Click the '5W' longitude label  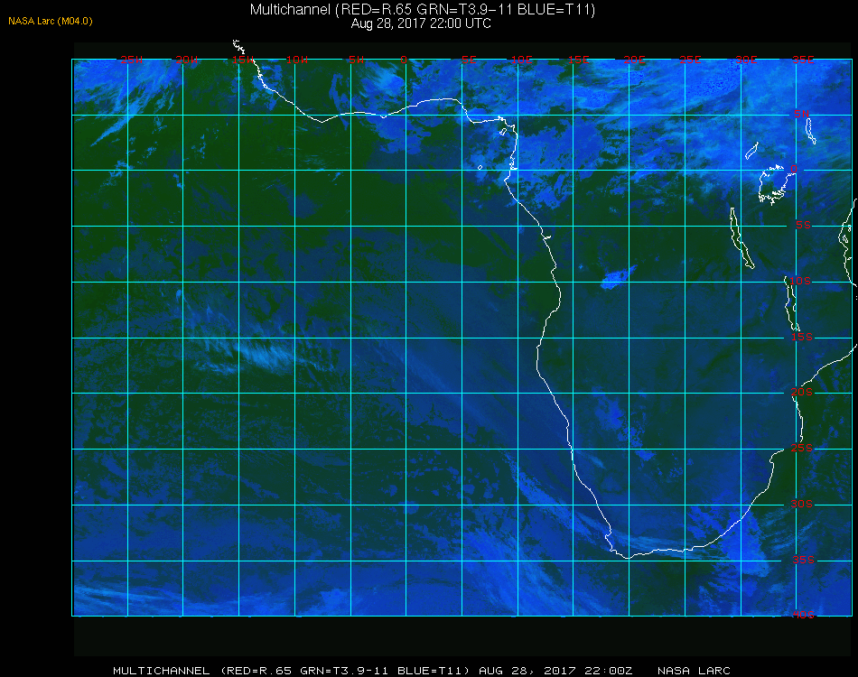click(x=356, y=60)
